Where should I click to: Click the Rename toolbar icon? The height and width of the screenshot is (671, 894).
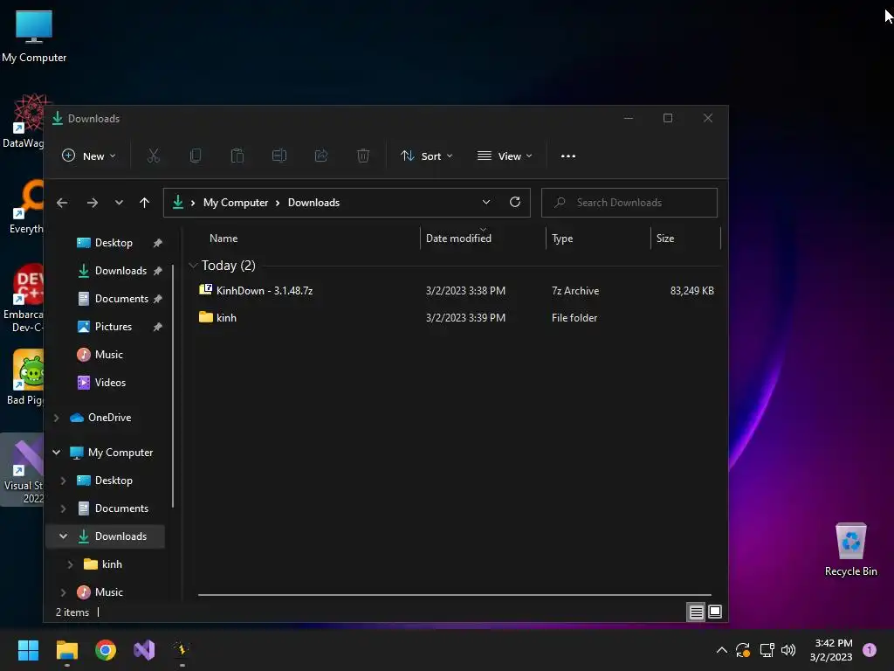click(x=279, y=156)
